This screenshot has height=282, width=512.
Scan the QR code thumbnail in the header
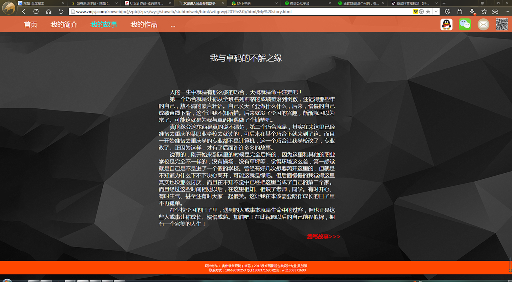click(502, 24)
